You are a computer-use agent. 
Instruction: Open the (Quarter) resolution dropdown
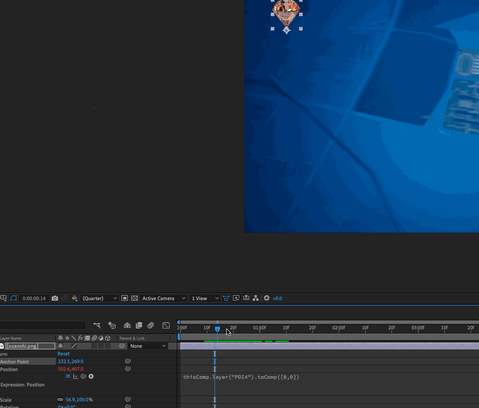click(100, 298)
